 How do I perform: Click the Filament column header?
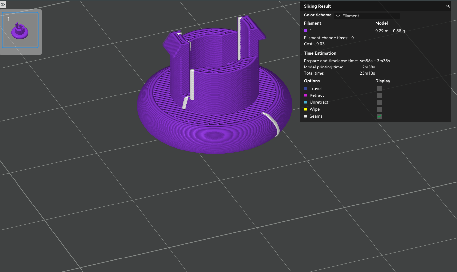[312, 23]
